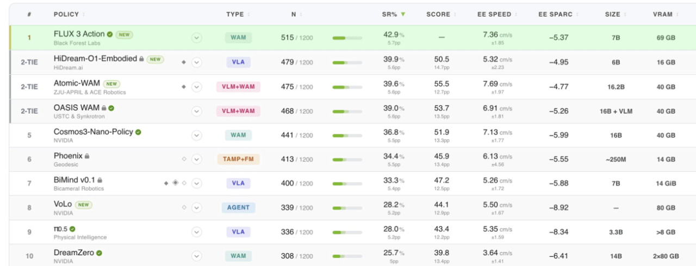Click the outlined diamond marker in the VoLo row
Screen dimensions: 696x266
coord(184,207)
